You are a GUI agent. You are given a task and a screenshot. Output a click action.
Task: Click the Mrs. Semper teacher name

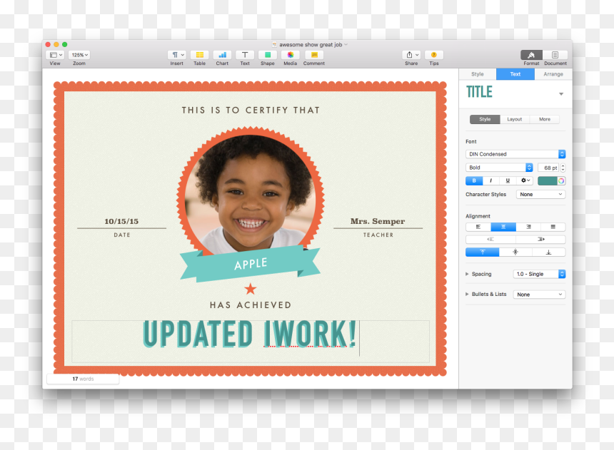[x=378, y=221]
